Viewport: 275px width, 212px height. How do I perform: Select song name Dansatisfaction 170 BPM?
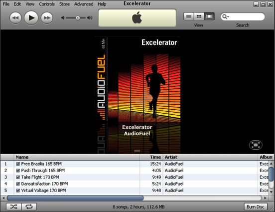[x=44, y=184]
